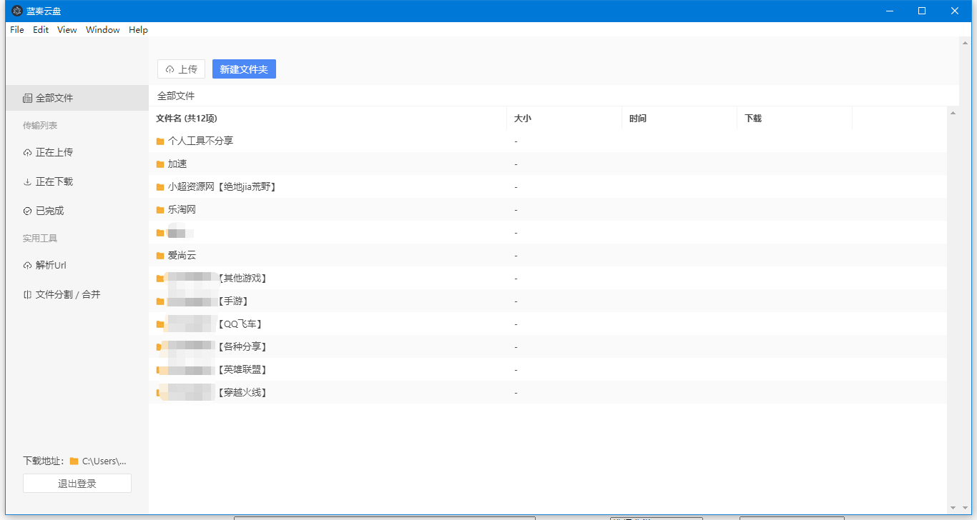Screen dimensions: 977x520
Task: Open the File menu
Action: pyautogui.click(x=16, y=29)
